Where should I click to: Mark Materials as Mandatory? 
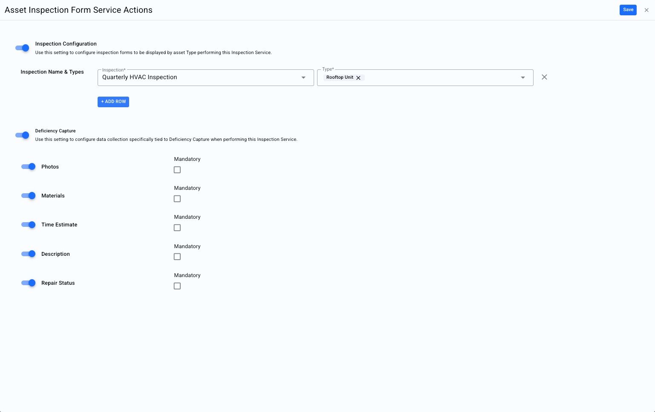coord(177,199)
